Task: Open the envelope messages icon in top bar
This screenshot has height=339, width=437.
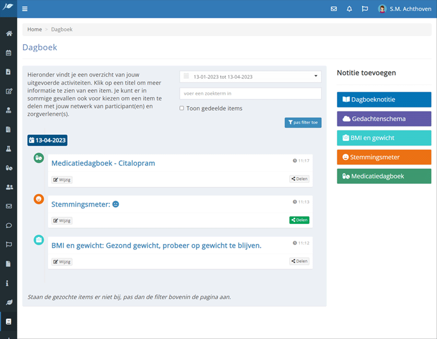Action: pos(334,9)
